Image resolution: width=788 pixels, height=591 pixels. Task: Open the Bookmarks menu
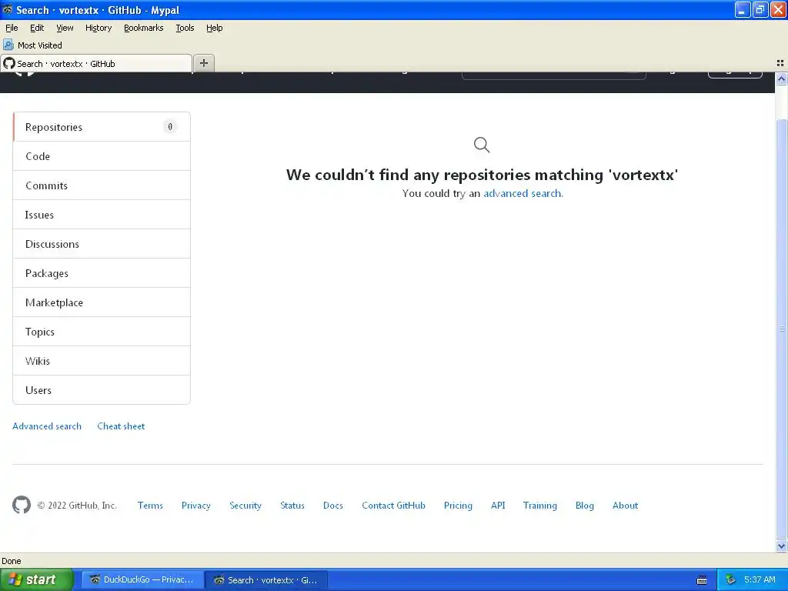(143, 28)
